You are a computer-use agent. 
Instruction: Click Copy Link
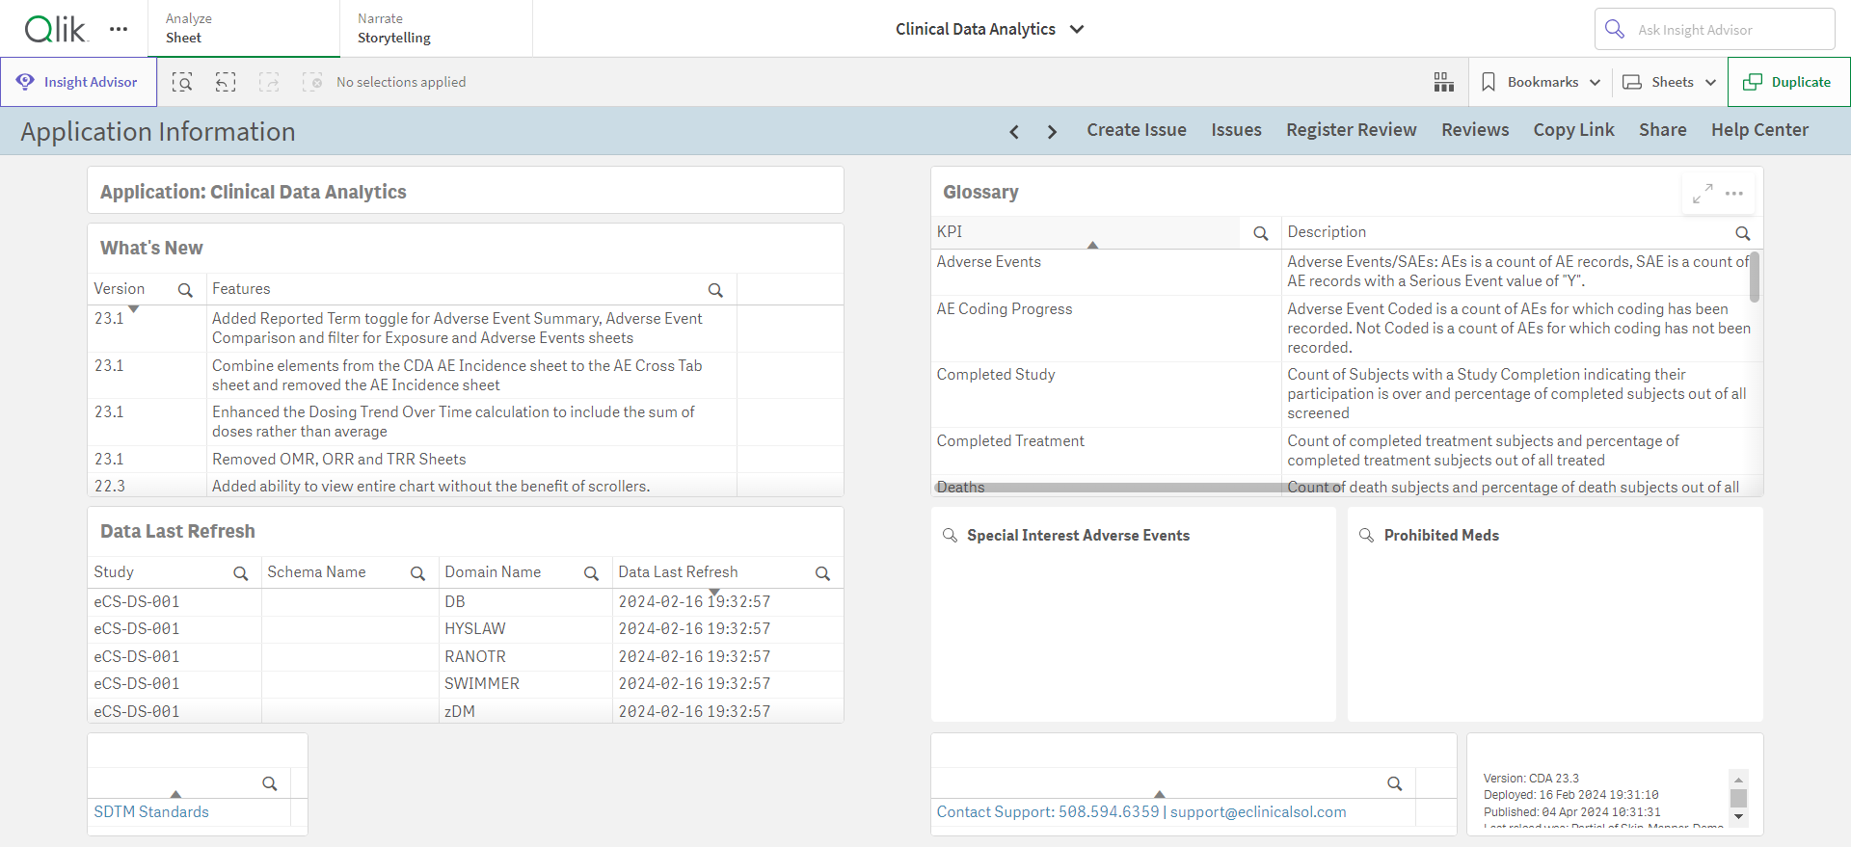(x=1573, y=130)
